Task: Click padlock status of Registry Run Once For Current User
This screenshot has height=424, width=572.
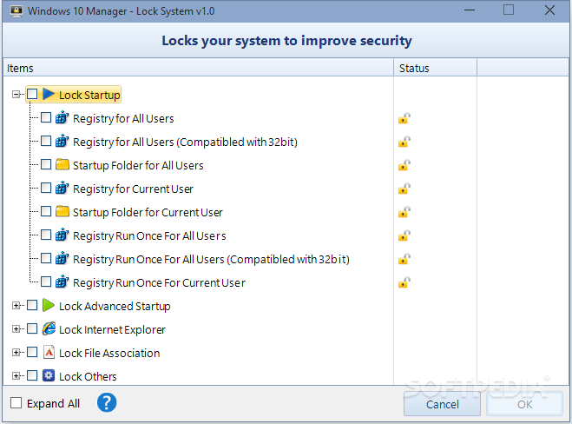Action: coord(404,282)
